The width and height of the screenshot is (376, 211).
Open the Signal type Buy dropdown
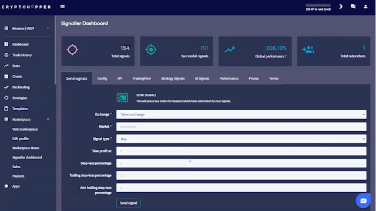[241, 139]
